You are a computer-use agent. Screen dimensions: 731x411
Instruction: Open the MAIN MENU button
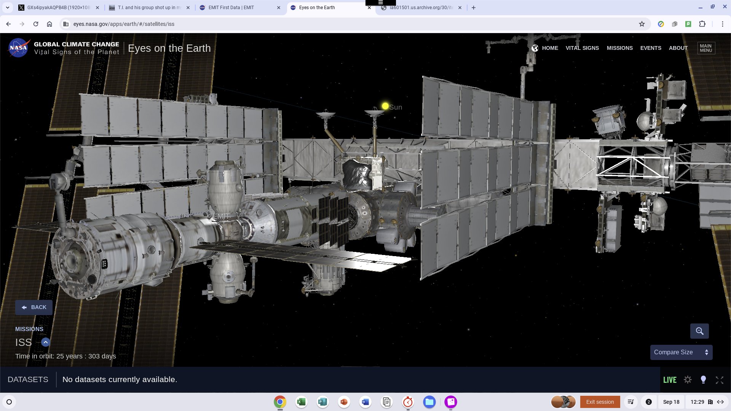[x=706, y=48]
